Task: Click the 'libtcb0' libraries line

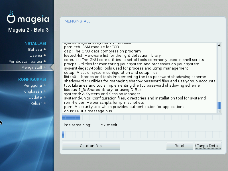Action: 135,77
